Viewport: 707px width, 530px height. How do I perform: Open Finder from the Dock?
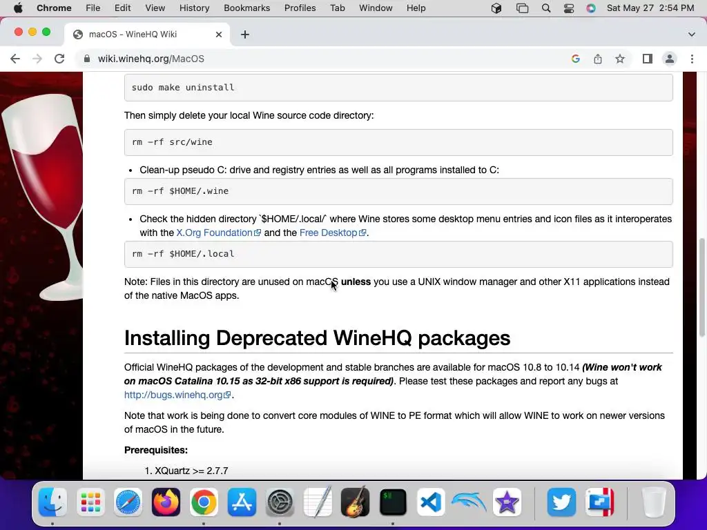tap(52, 502)
